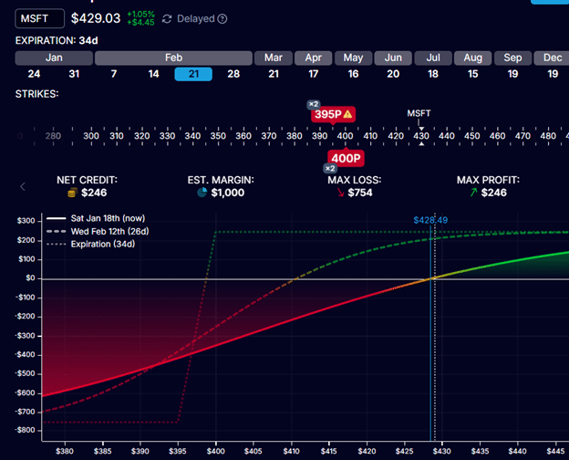Select the Feb month tab
The image size is (569, 460).
tap(173, 58)
